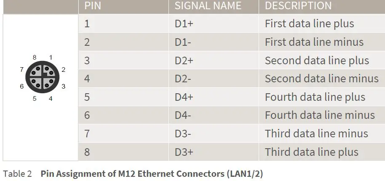
Task: Click the SIGNAL NAME column header
Action: tap(208, 6)
